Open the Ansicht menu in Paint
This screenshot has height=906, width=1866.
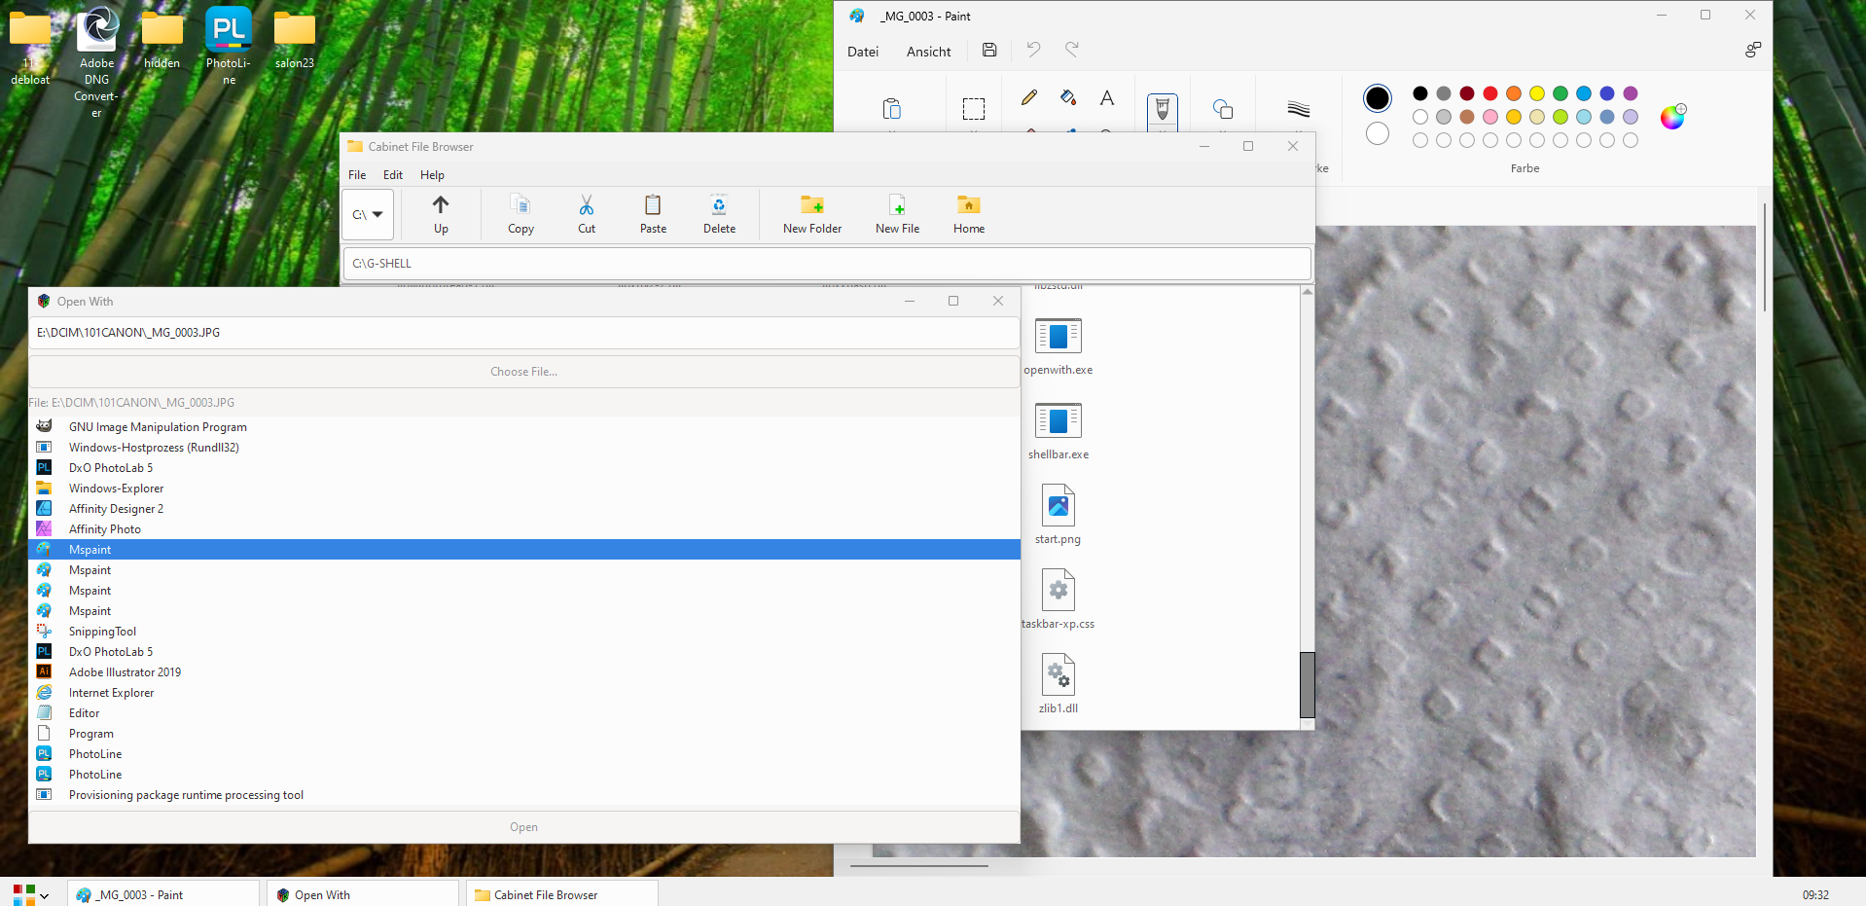929,52
